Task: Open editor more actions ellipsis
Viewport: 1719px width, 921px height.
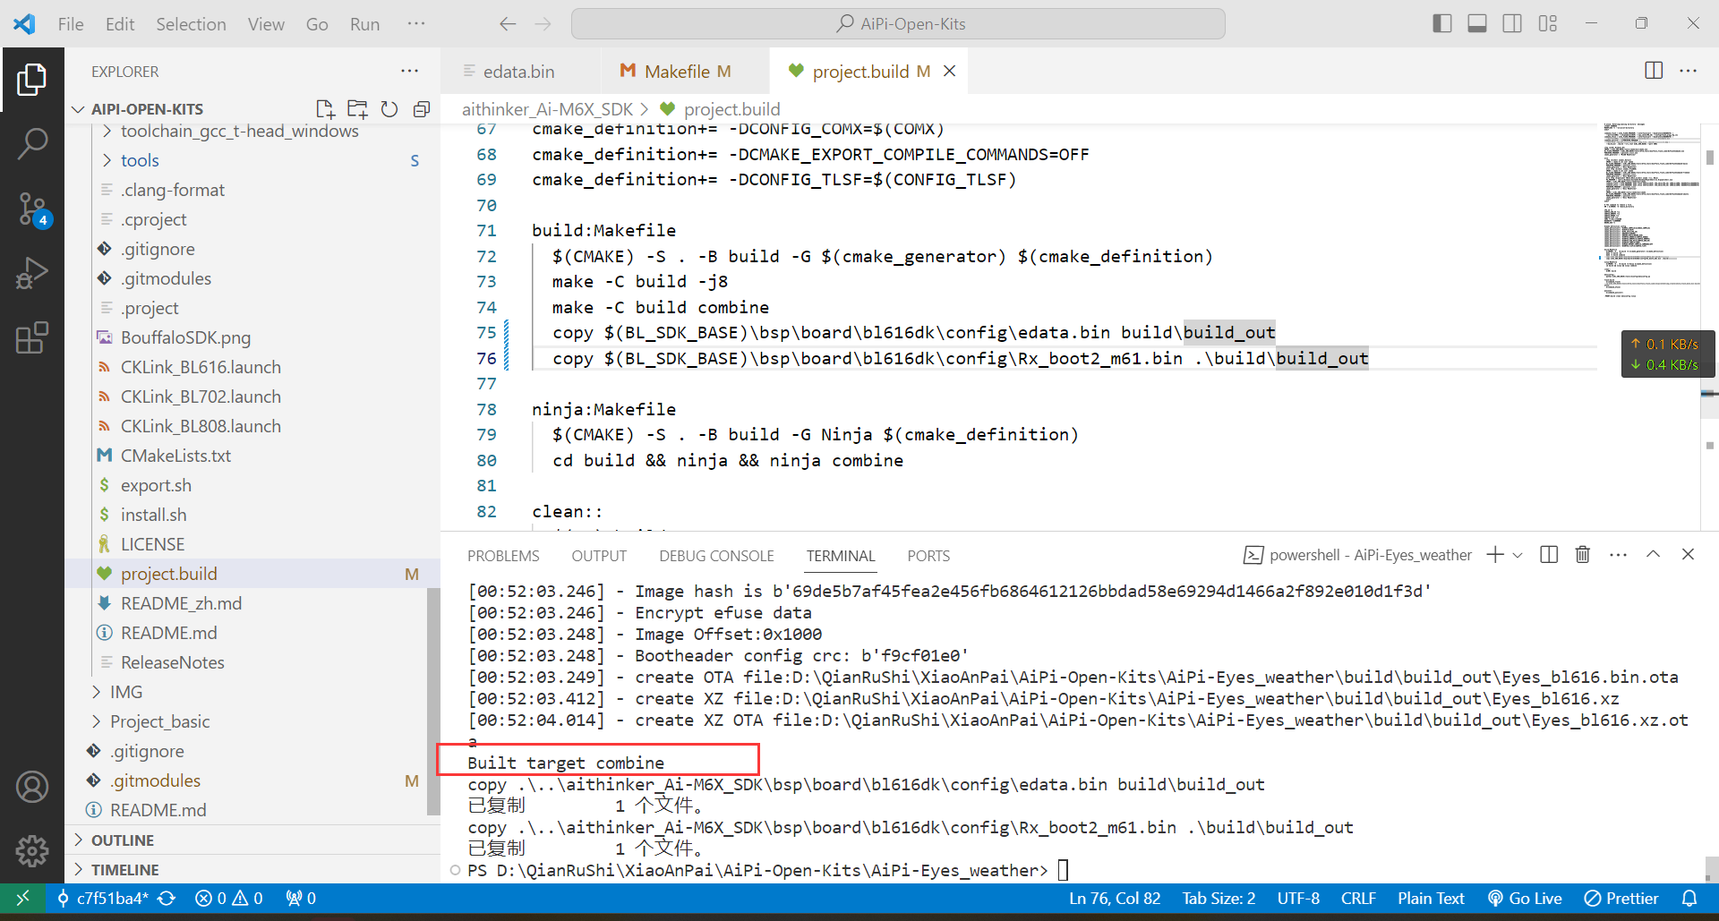Action: click(x=1688, y=71)
